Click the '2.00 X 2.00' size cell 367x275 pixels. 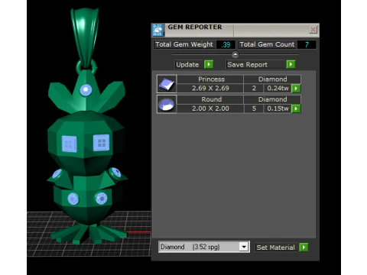tap(210, 108)
